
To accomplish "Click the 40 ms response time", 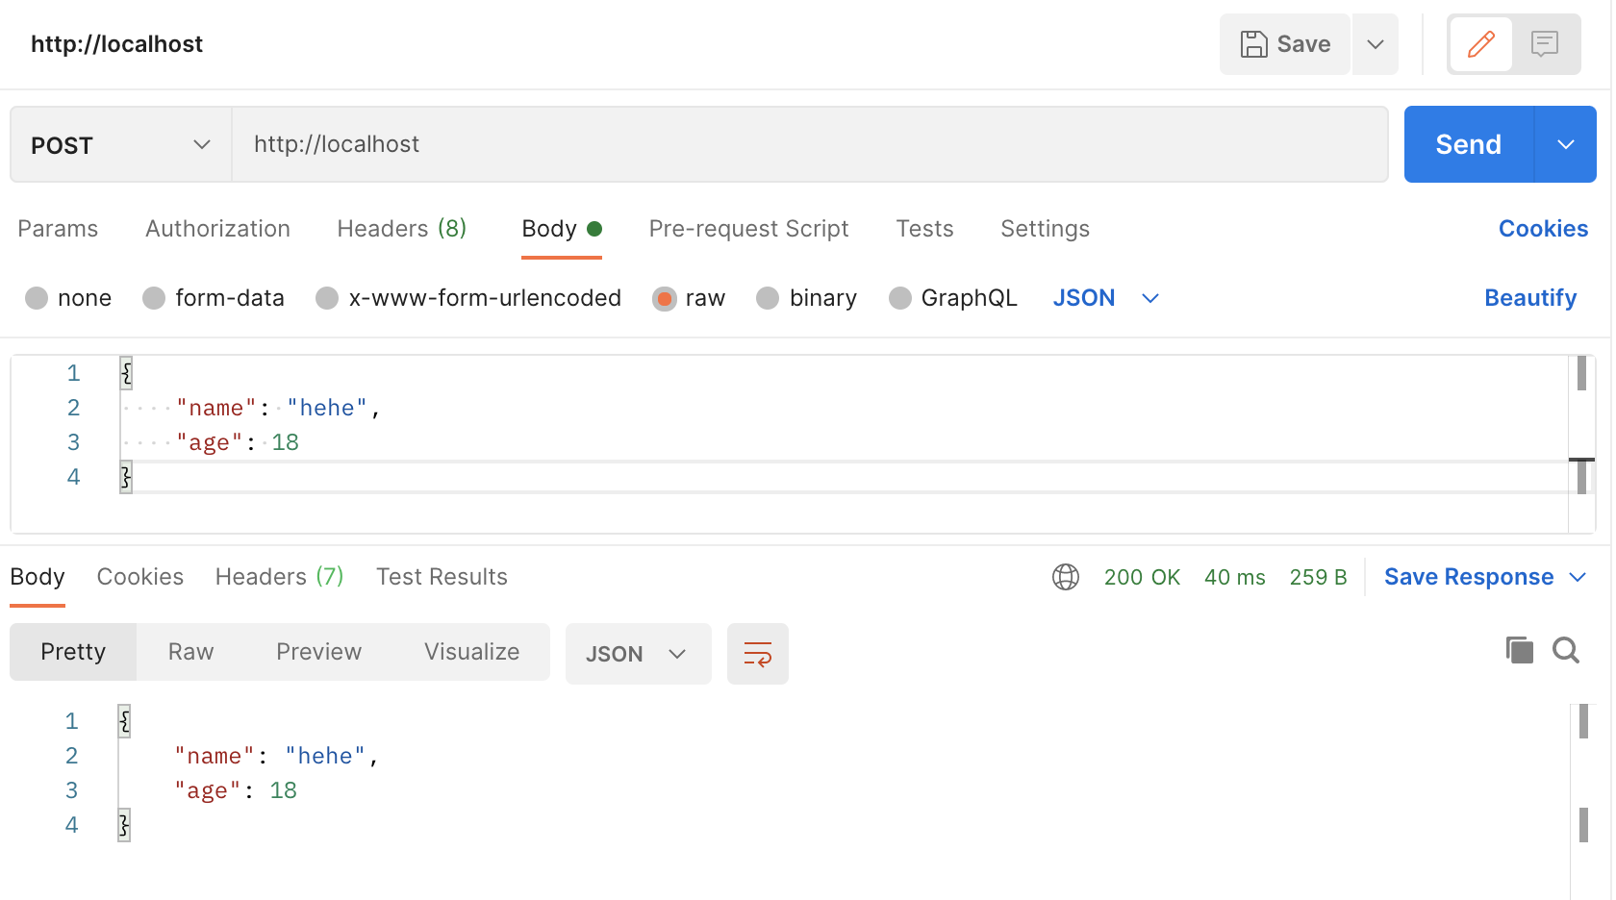I will pos(1235,577).
